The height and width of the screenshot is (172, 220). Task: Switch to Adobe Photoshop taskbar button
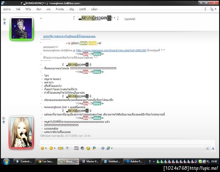(134, 161)
